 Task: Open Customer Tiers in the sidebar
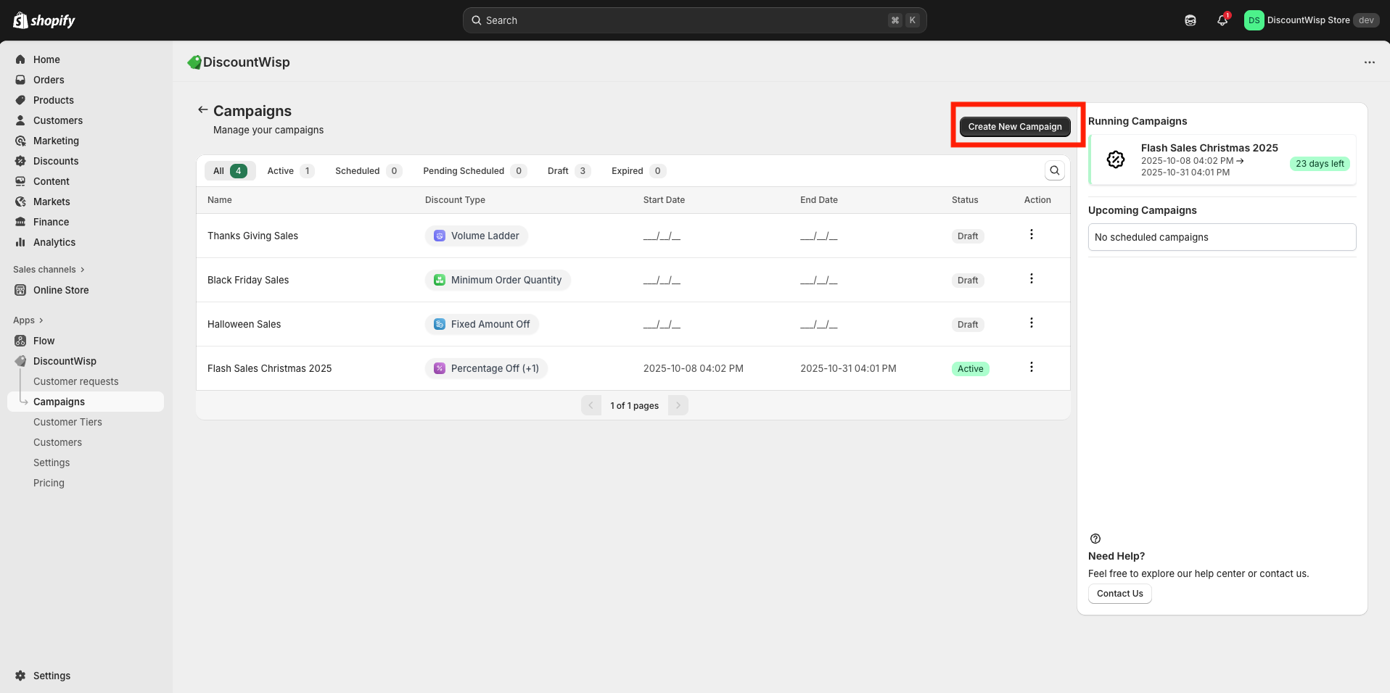click(x=67, y=422)
